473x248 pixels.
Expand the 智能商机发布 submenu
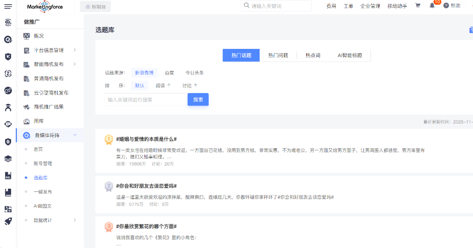(75, 65)
